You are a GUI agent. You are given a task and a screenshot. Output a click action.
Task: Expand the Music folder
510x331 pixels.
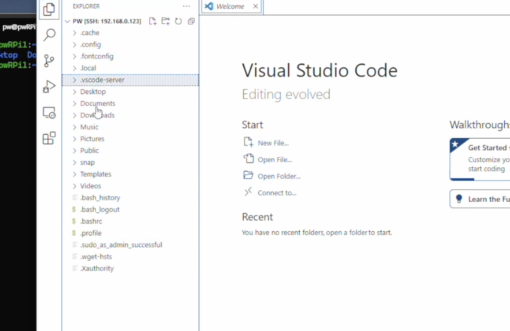(x=130, y=127)
